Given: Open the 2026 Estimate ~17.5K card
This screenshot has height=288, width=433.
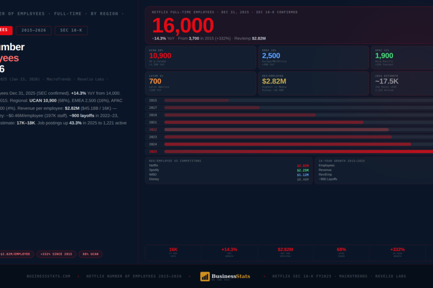Looking at the screenshot, I should click(402, 84).
